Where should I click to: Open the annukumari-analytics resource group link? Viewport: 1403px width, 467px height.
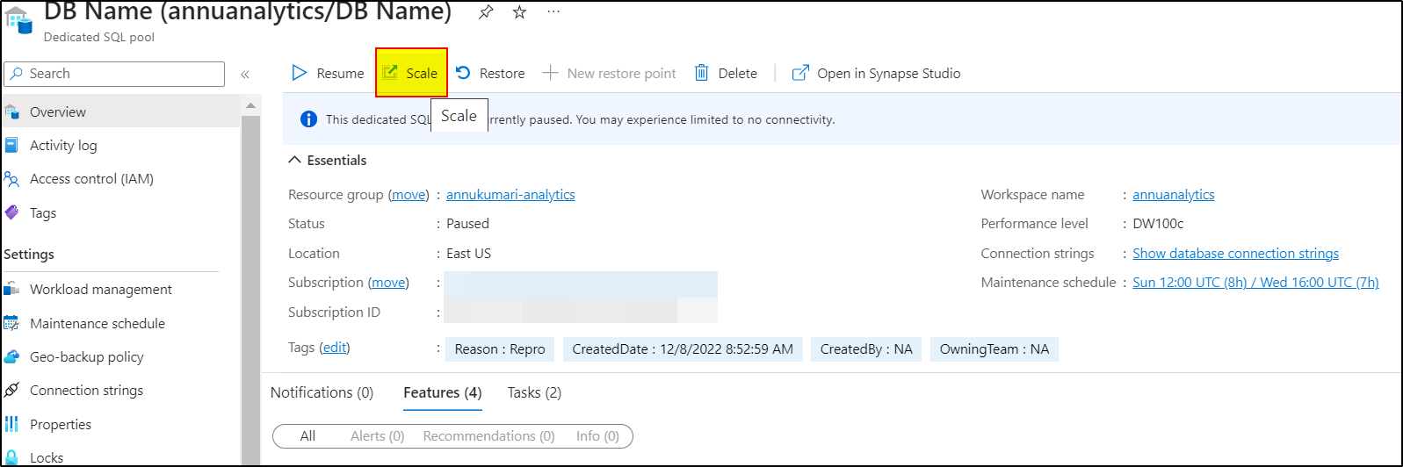click(x=510, y=195)
